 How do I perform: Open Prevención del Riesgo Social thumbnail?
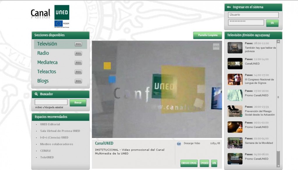click(x=235, y=111)
